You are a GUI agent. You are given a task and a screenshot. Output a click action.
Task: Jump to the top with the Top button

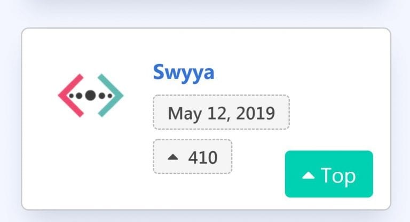coord(329,174)
